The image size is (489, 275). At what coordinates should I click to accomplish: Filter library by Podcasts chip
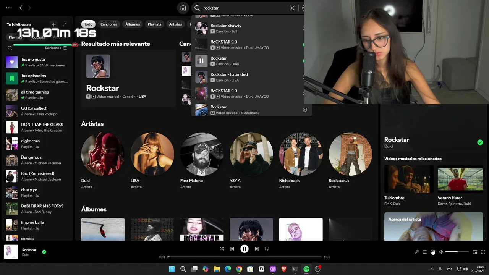click(37, 37)
